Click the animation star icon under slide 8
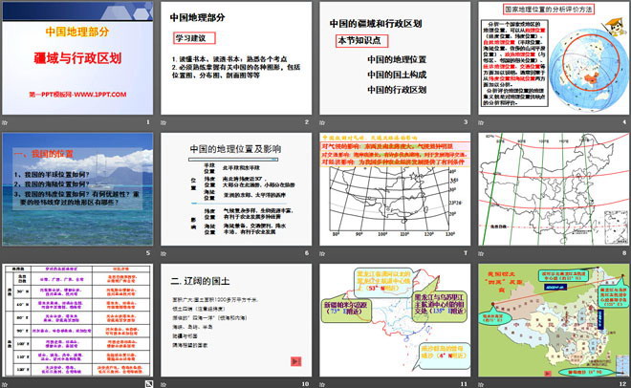 (481, 253)
